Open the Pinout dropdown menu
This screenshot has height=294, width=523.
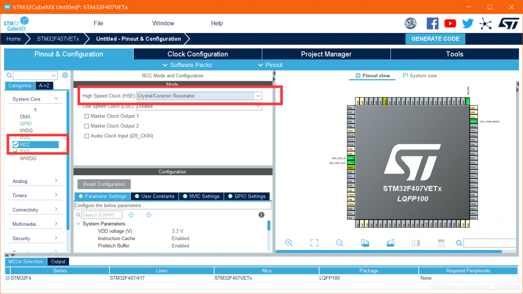pos(270,65)
